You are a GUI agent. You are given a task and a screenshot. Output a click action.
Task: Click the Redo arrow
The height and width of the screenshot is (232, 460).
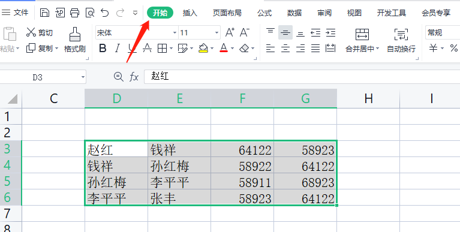121,13
